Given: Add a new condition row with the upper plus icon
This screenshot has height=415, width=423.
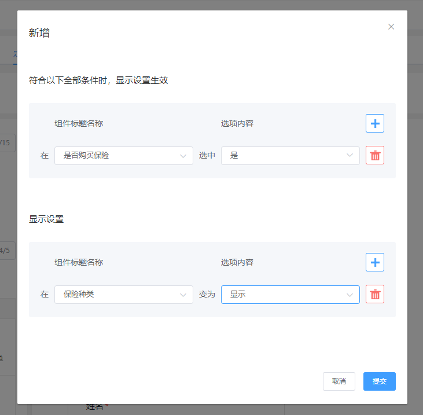Looking at the screenshot, I should tap(375, 123).
